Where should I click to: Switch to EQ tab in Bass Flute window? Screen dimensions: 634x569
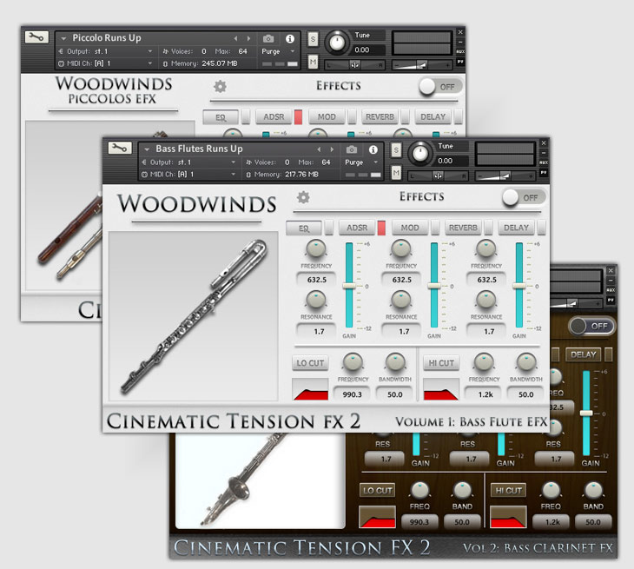point(304,228)
